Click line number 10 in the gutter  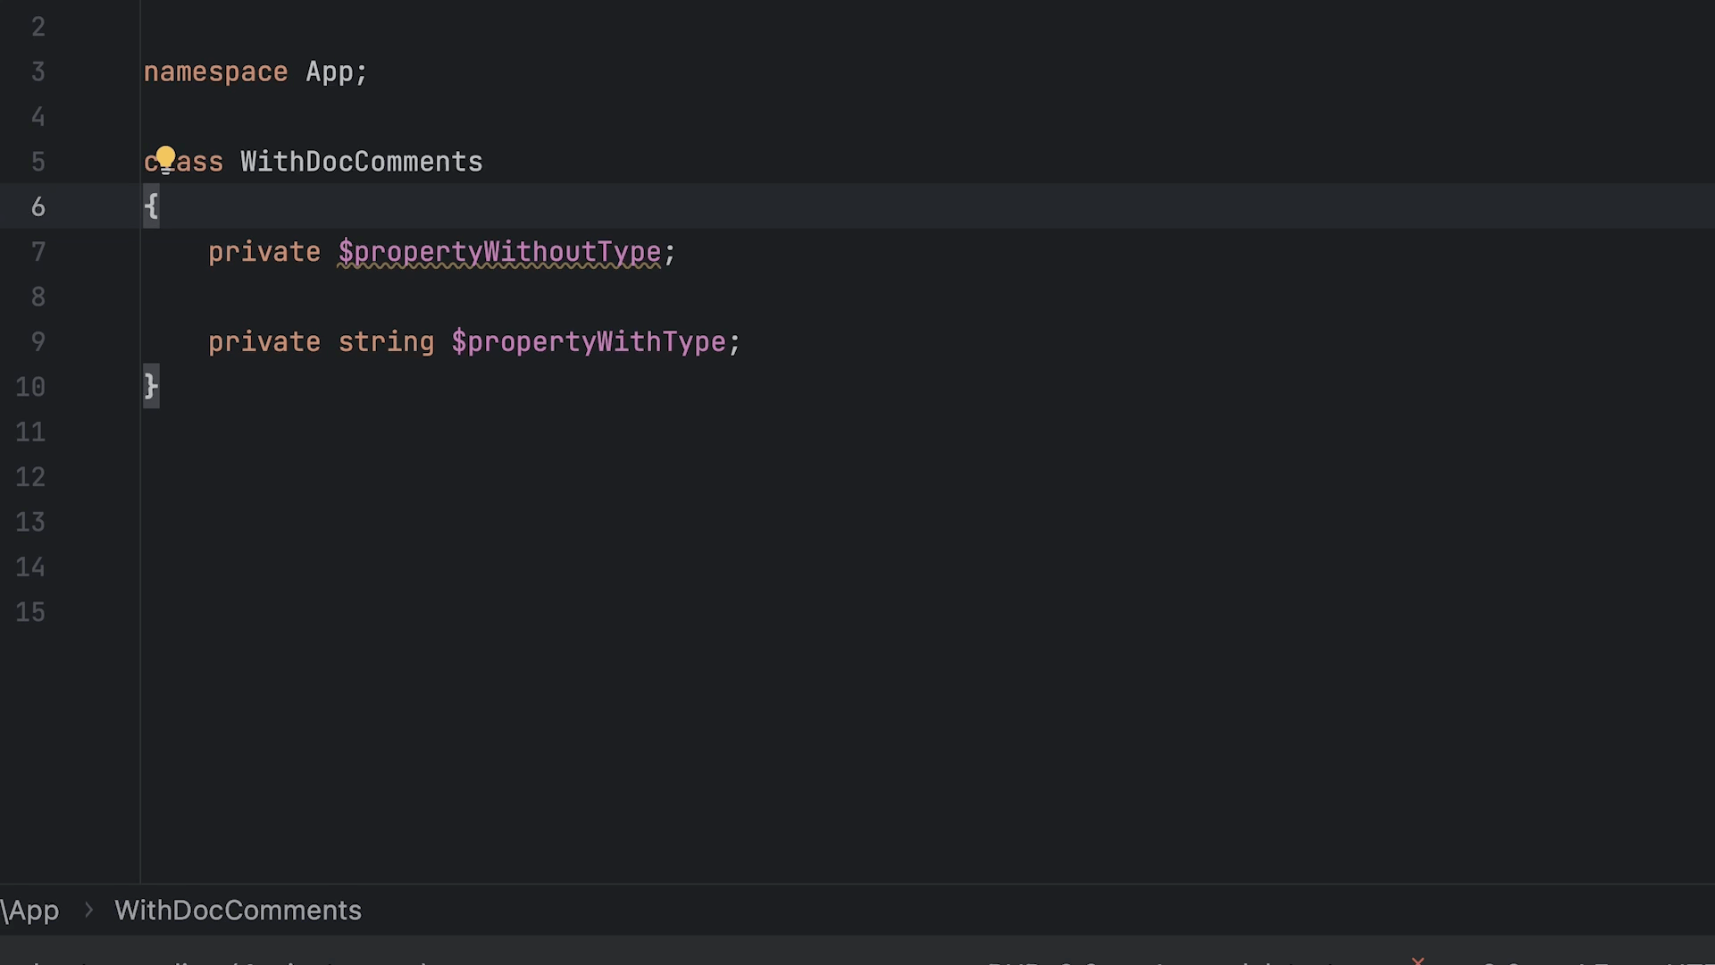(30, 387)
